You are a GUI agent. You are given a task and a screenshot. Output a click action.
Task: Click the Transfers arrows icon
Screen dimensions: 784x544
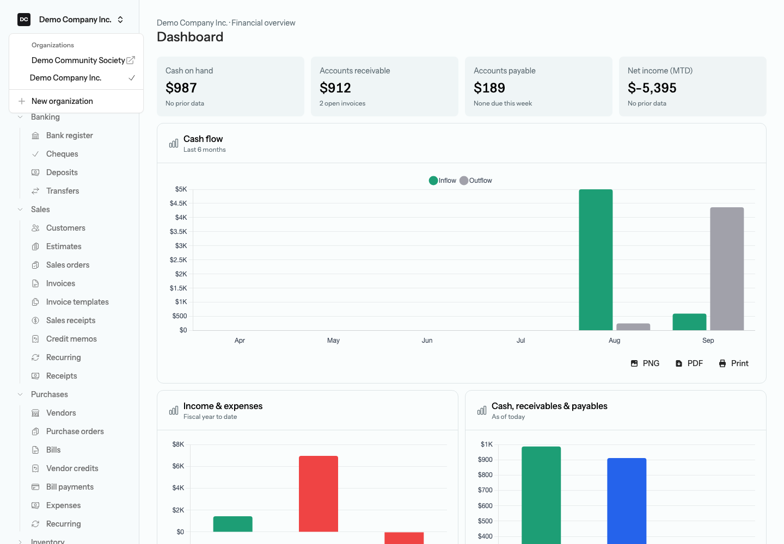point(35,191)
